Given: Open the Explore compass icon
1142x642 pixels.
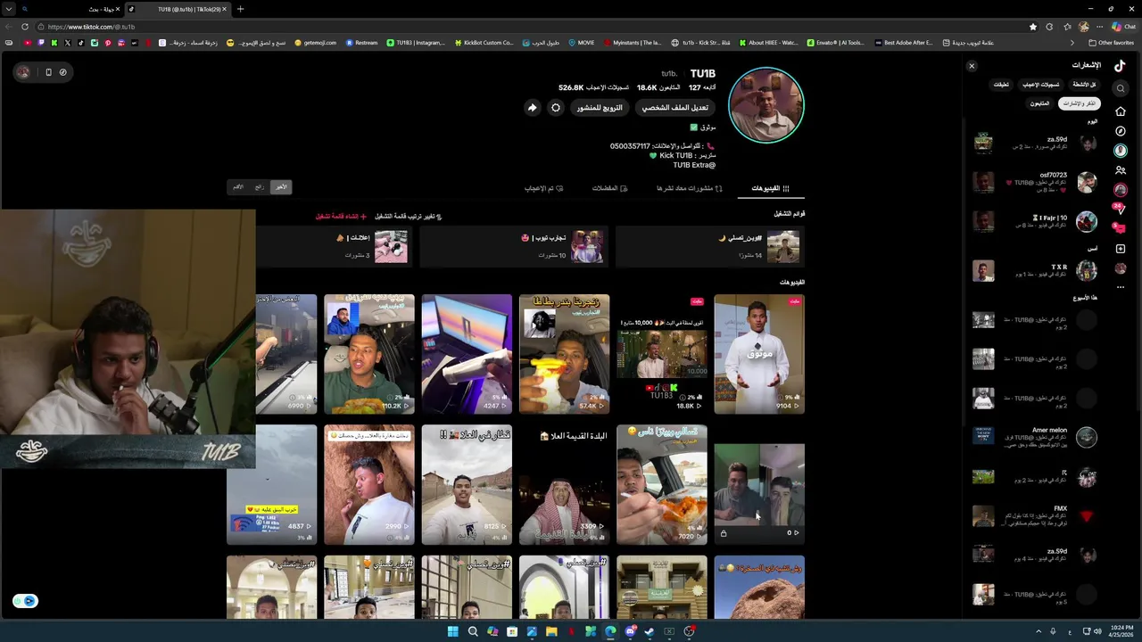Looking at the screenshot, I should click(1121, 131).
